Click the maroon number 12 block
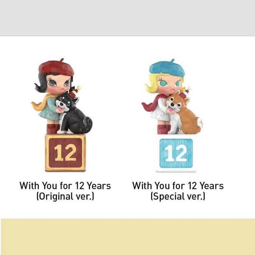The width and height of the screenshot is (255, 255). point(65,153)
